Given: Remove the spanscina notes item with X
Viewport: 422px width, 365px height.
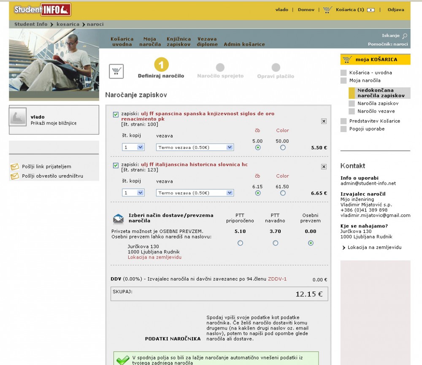Looking at the screenshot, I should tap(324, 121).
